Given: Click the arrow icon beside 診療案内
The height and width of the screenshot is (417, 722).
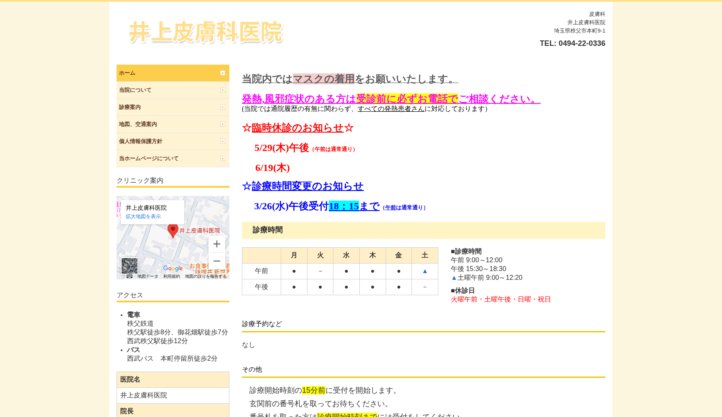Looking at the screenshot, I should [222, 107].
